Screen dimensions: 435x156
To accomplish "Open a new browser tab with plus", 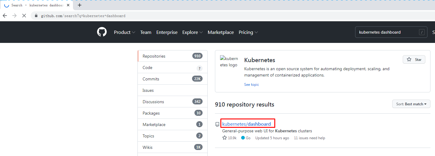I will 80,5.
